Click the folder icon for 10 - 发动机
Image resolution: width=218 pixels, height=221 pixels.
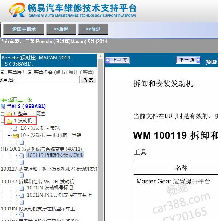click(16, 136)
